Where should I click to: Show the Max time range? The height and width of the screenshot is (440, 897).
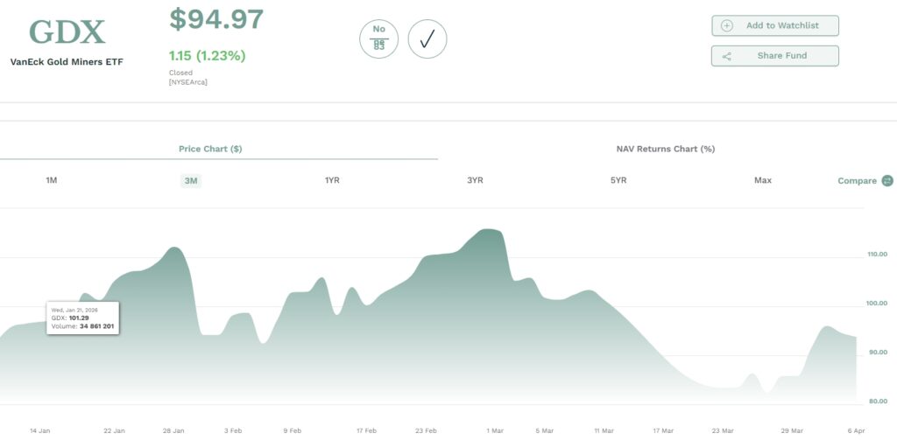click(762, 180)
